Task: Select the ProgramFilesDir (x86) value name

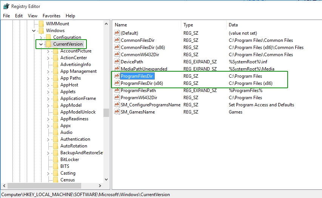Action: tap(142, 83)
